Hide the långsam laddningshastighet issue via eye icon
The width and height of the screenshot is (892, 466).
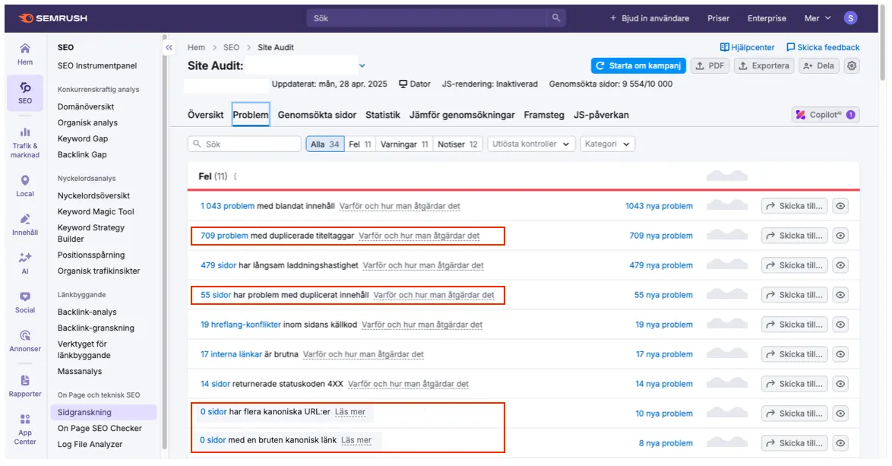pyautogui.click(x=840, y=265)
